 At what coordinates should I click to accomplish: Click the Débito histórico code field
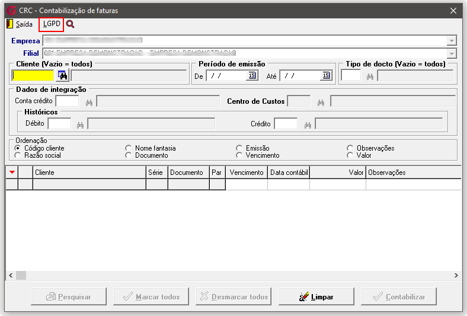(x=60, y=123)
